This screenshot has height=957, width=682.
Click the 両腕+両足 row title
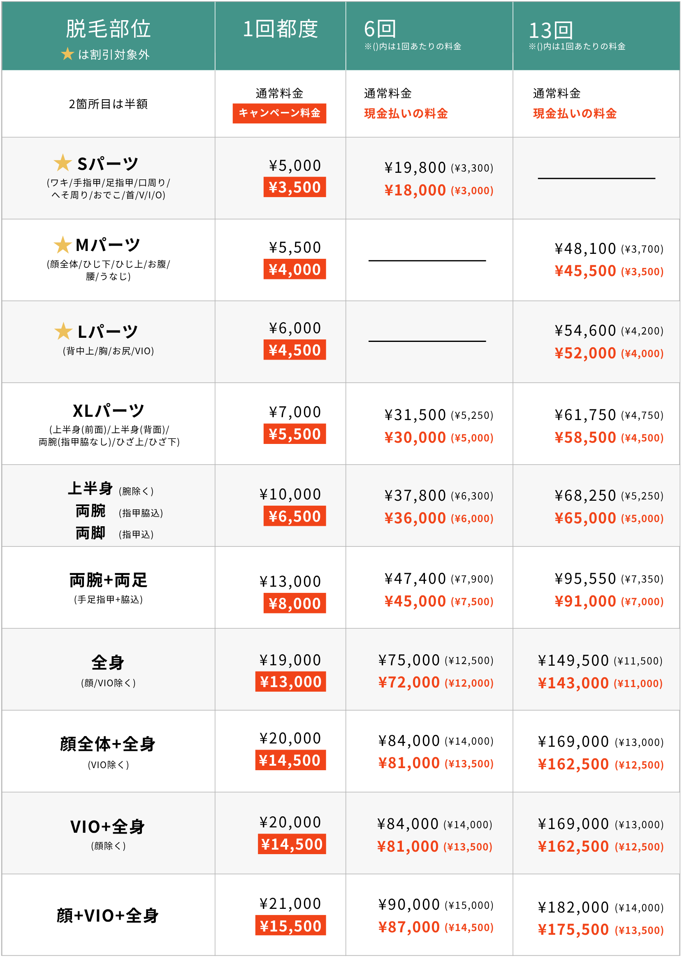click(108, 580)
